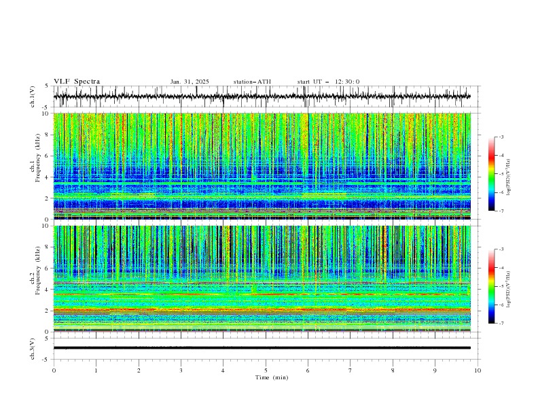
Task: Click time axis tick label "3"
Action: (x=181, y=370)
